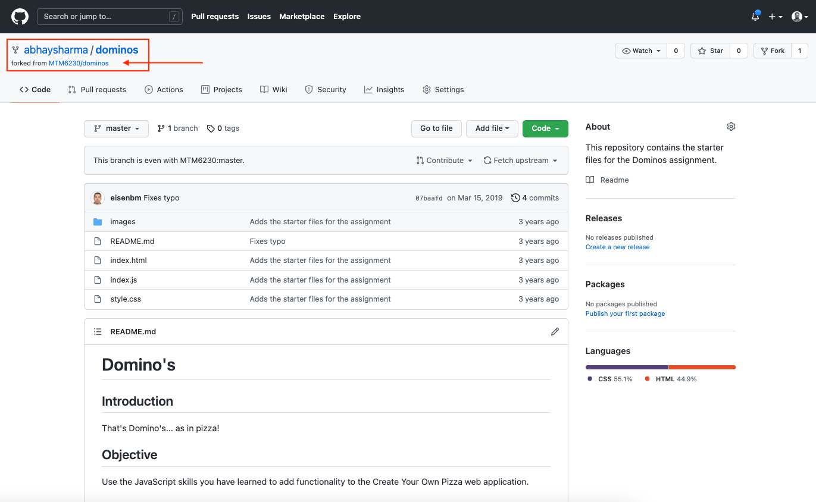Open the Wiki tab
816x502 pixels.
[274, 90]
